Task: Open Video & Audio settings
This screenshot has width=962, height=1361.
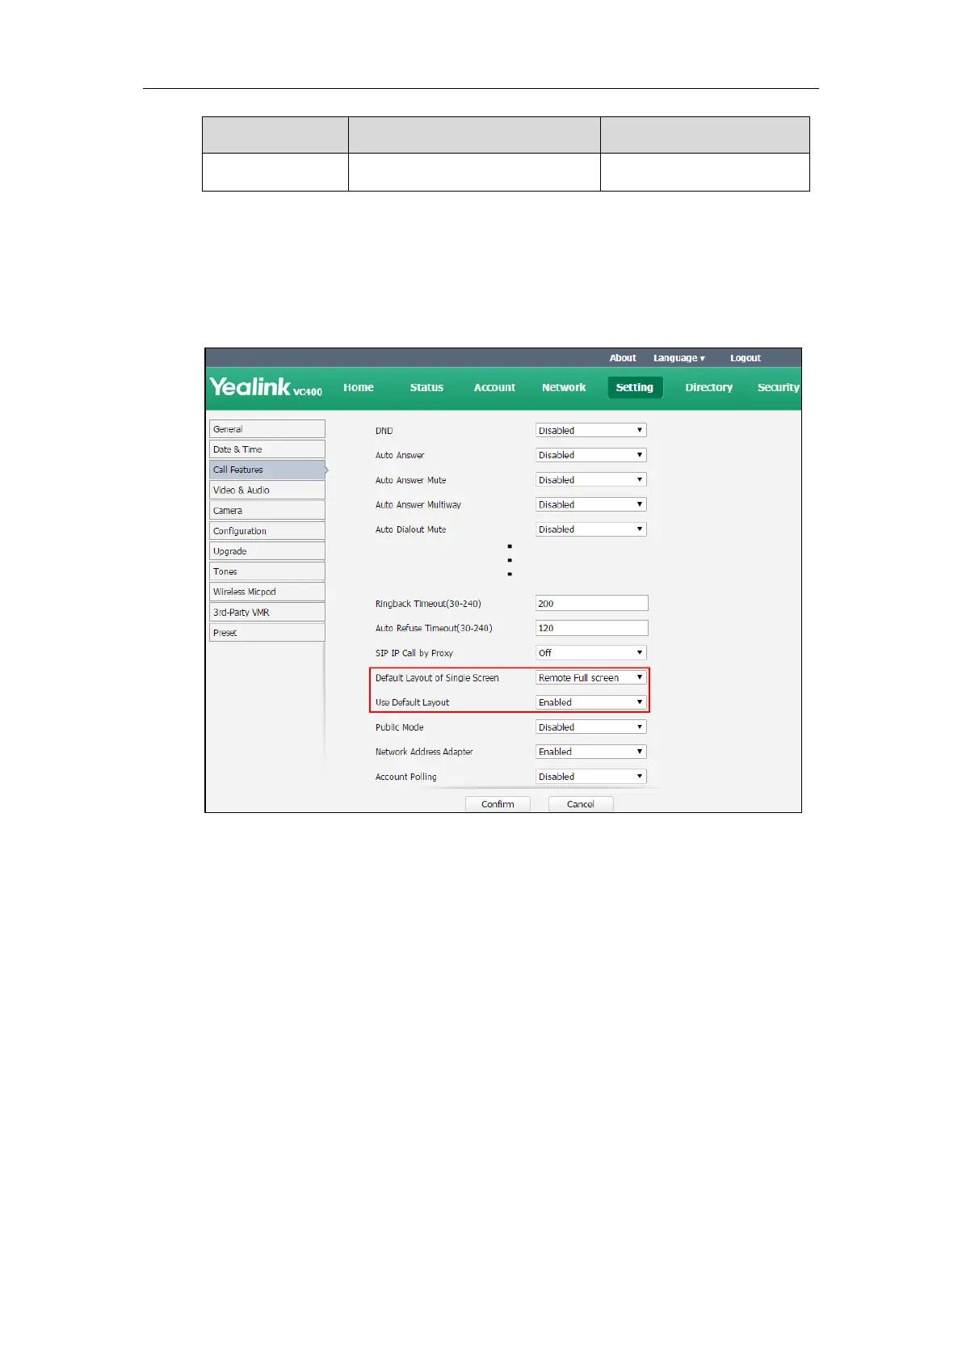Action: pyautogui.click(x=267, y=490)
